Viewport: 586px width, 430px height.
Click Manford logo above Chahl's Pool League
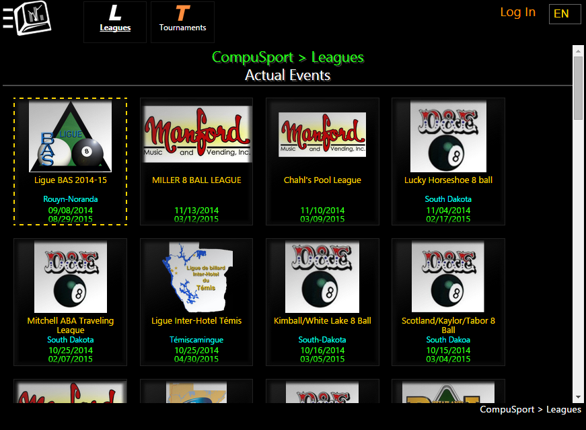coord(322,134)
